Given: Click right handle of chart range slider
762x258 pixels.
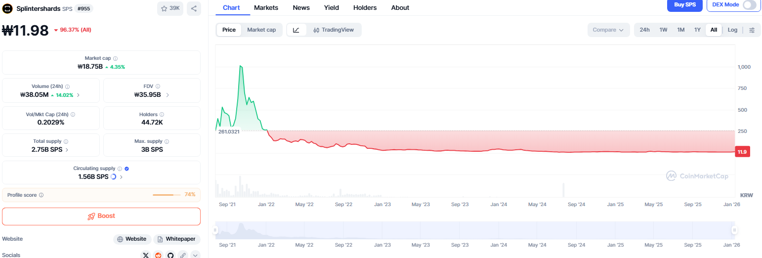Looking at the screenshot, I should coord(734,230).
